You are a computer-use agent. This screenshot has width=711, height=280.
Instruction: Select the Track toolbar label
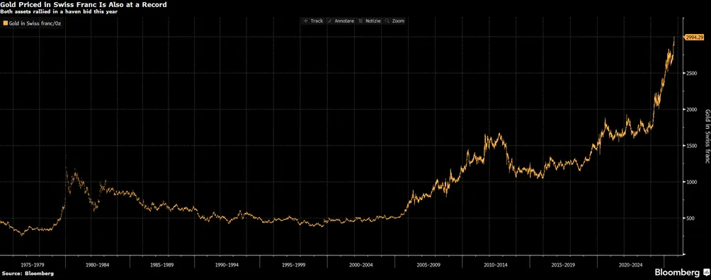tap(317, 21)
